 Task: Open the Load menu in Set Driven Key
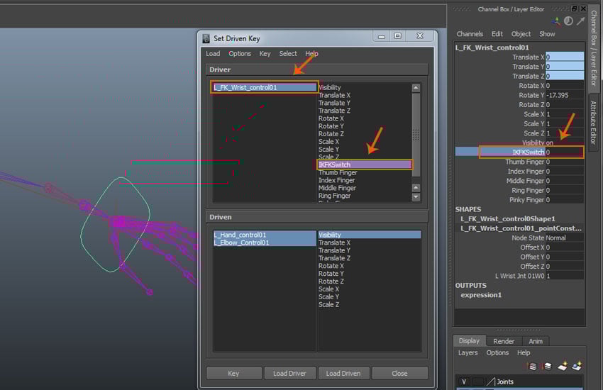[213, 54]
